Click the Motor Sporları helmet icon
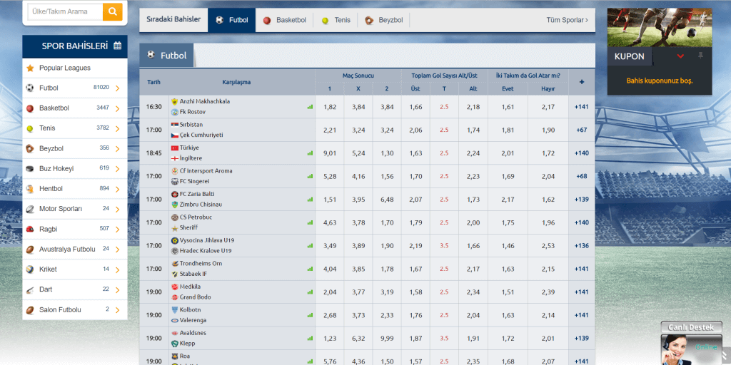This screenshot has height=365, width=731. point(30,209)
